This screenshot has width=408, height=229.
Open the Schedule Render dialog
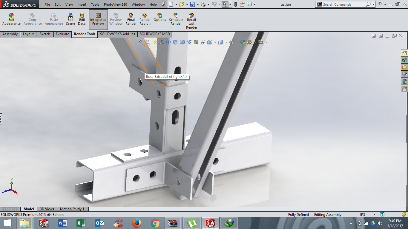(x=176, y=19)
